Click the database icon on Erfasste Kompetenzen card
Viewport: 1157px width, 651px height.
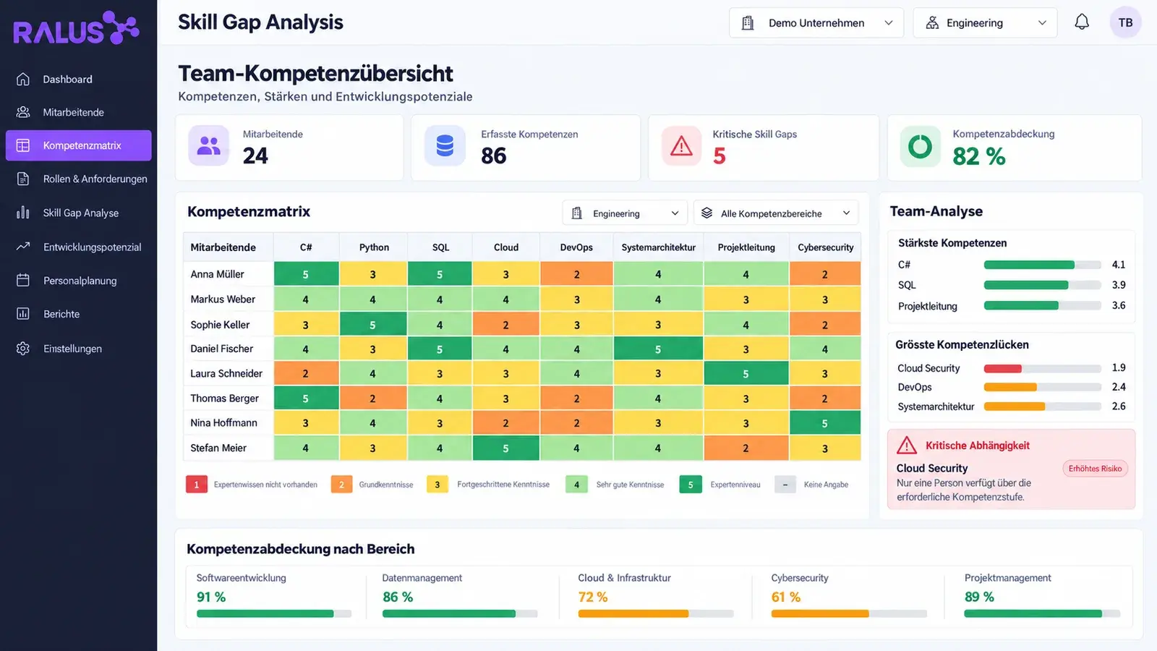(x=445, y=146)
